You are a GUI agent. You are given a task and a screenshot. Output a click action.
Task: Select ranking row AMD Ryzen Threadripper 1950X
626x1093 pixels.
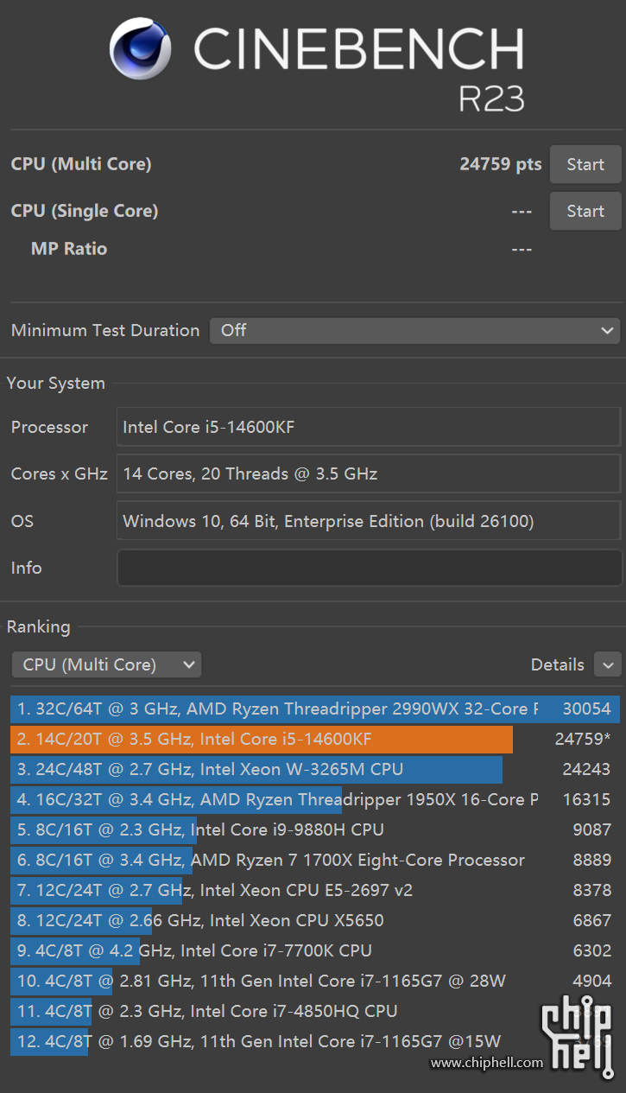(315, 800)
